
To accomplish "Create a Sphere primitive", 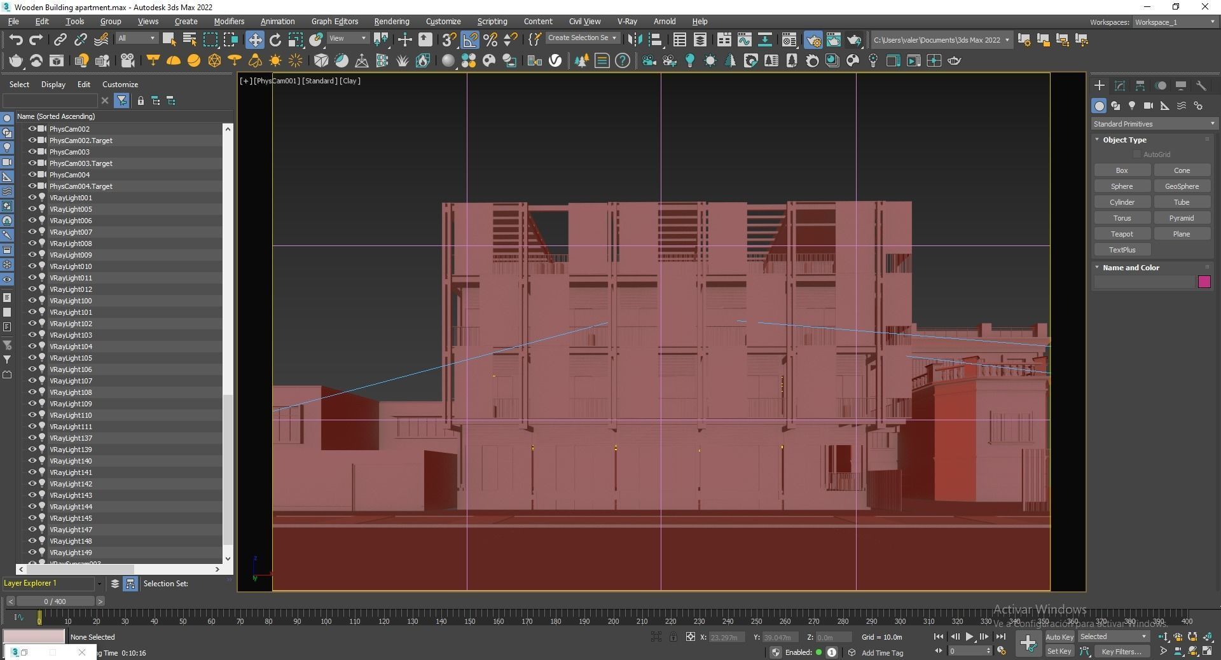I will (x=1122, y=186).
